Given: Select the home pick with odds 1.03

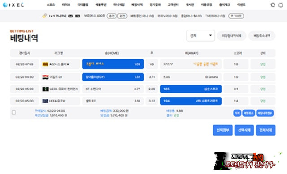Looking at the screenshot, I should tap(113, 64).
